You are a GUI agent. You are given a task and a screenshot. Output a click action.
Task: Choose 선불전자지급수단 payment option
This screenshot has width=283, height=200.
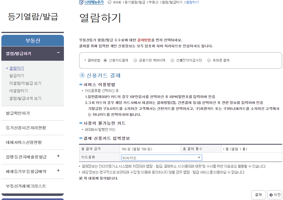[172, 60]
